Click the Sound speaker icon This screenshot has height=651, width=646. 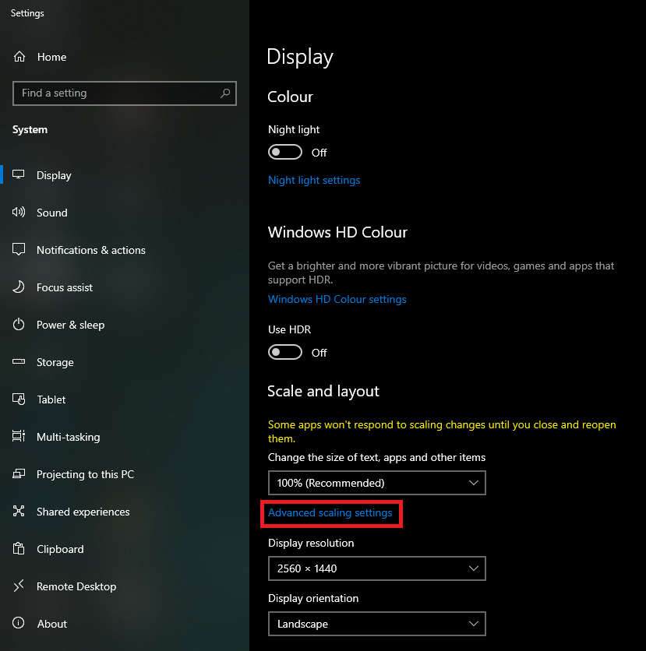[18, 212]
